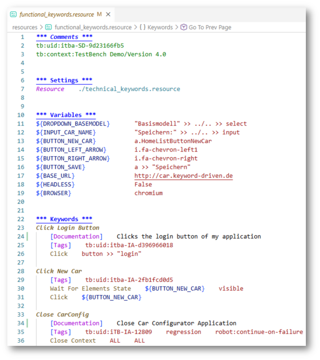
Task: Click the ${DROPDOWN_BASEMODEL} variable definition
Action: point(73,124)
